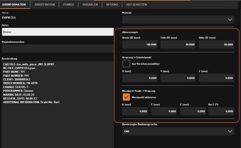The image size is (241, 148).
Task: Open the Punkte tab
Action: pos(68,4)
